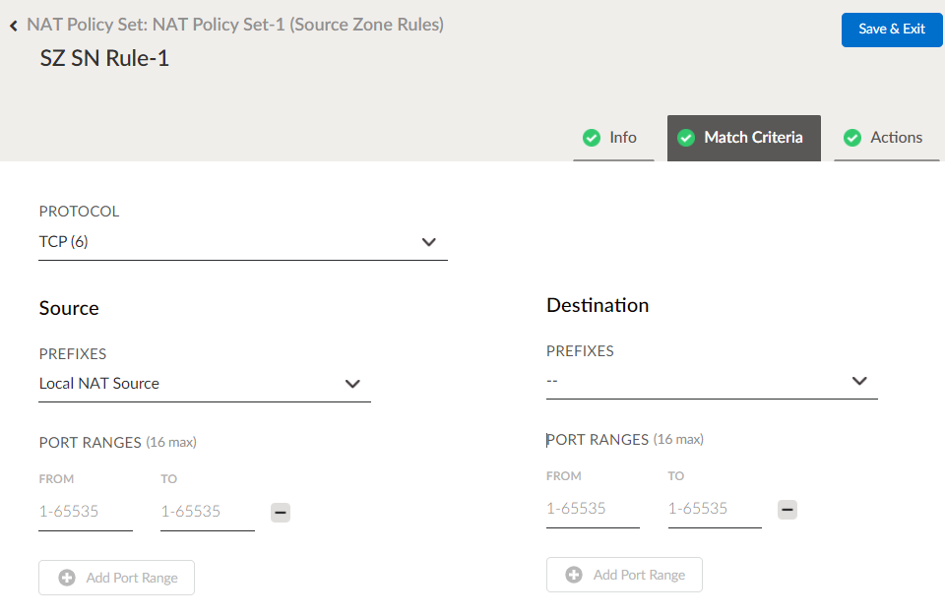Remove the Source port range with minus icon
The image size is (945, 616).
[281, 512]
